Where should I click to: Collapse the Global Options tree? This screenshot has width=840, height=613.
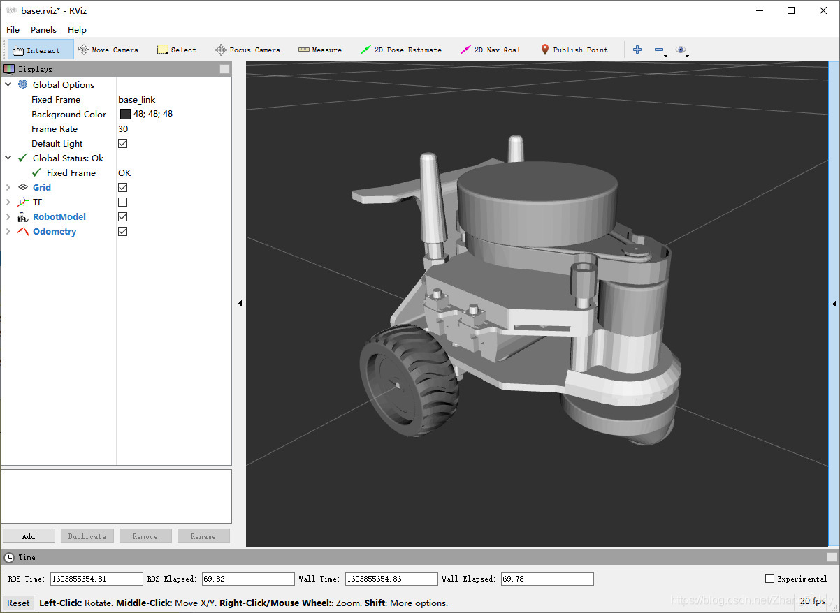point(8,84)
